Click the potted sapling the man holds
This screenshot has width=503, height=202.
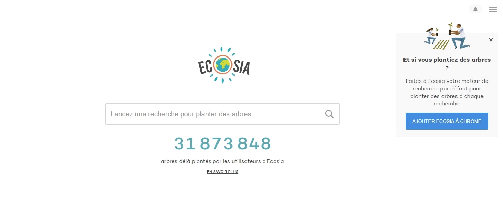click(x=451, y=29)
